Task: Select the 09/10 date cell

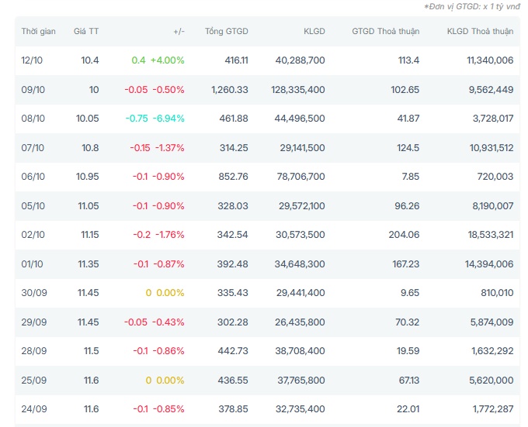Action: pos(33,90)
